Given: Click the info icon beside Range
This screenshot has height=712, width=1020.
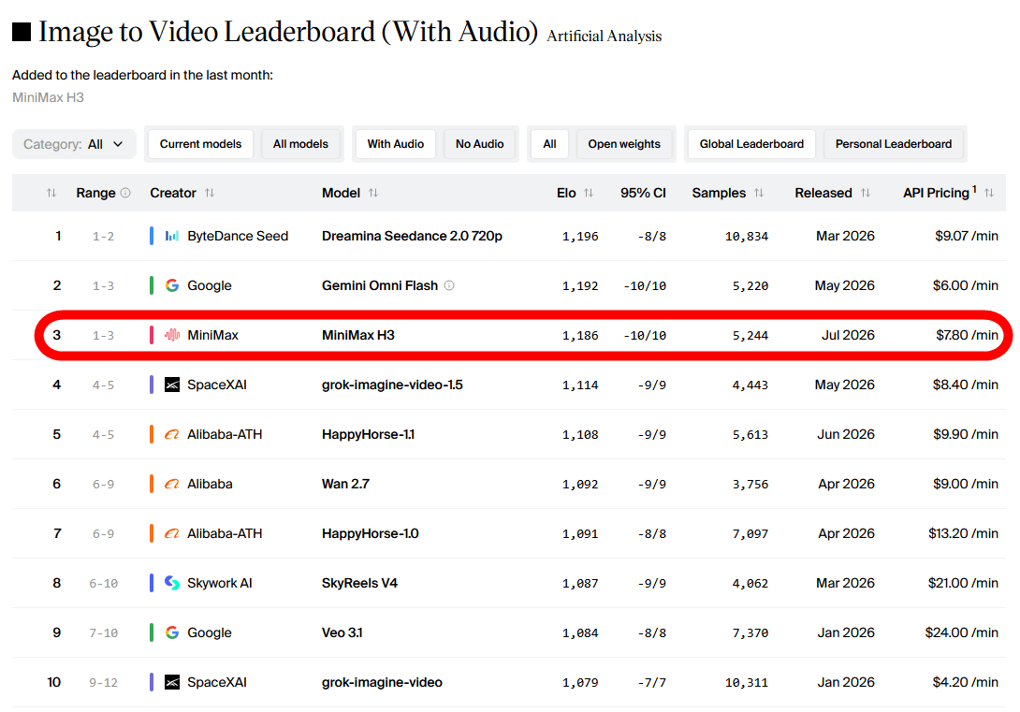Looking at the screenshot, I should pos(125,193).
